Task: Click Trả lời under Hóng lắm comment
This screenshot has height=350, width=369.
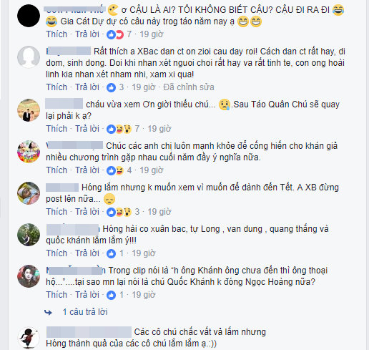Action: point(87,212)
